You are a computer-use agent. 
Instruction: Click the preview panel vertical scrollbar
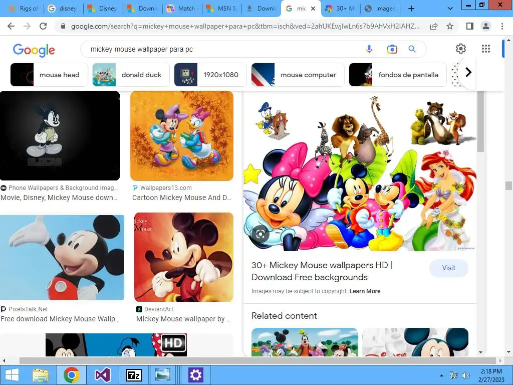coord(480,122)
